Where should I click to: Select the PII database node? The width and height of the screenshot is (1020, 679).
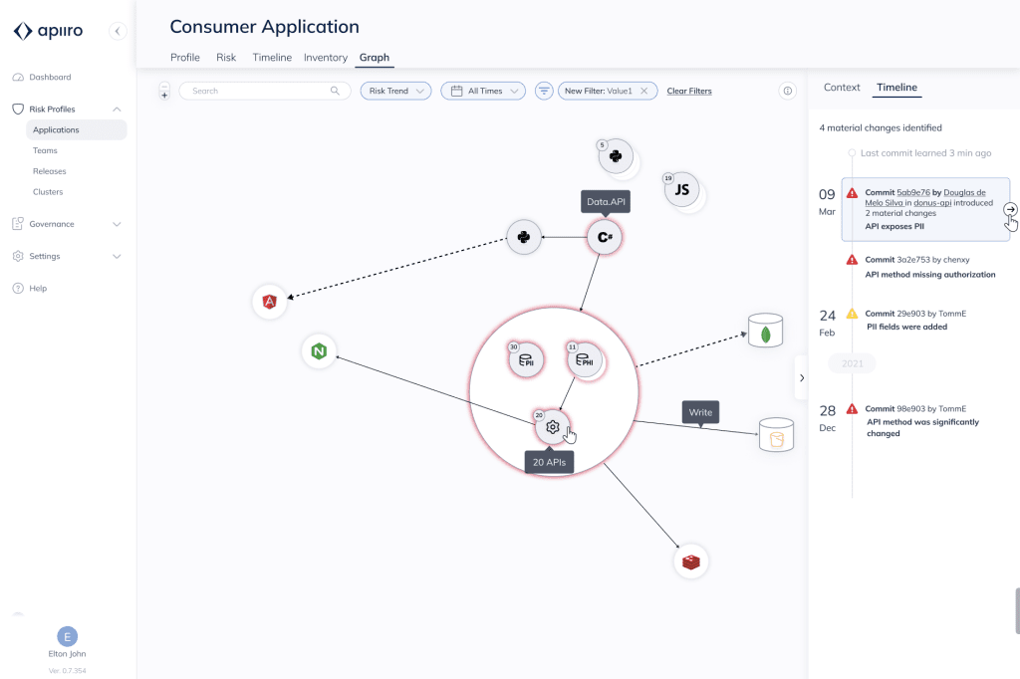tap(526, 360)
